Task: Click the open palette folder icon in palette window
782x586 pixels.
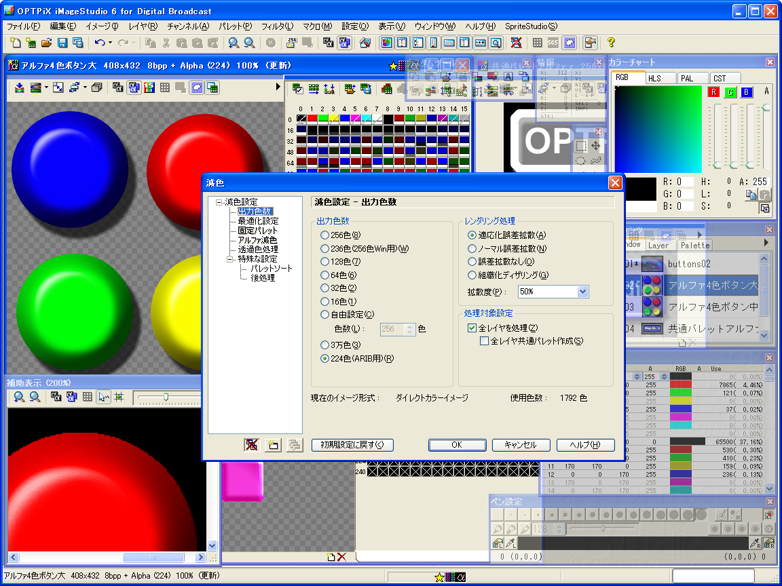Action: pyautogui.click(x=350, y=89)
